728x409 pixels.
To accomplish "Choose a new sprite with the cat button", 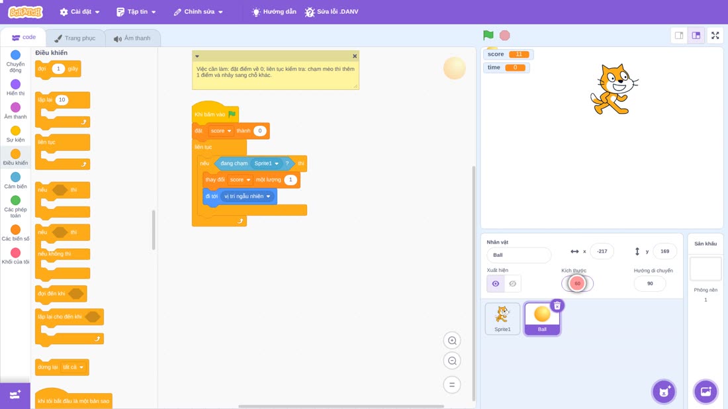I will click(664, 391).
